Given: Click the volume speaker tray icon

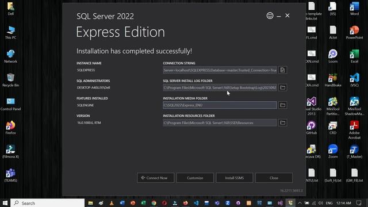Looking at the screenshot, I should pos(321,203).
